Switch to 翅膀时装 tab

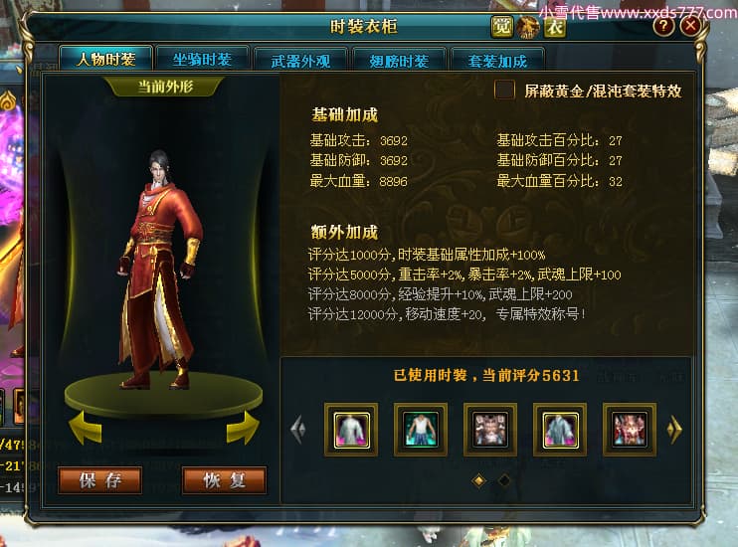tap(399, 61)
